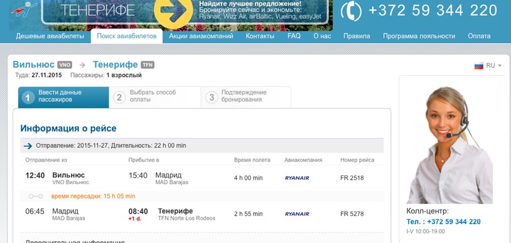511x243 pixels.
Task: Click the VNO airport code badge
Action: [x=65, y=65]
